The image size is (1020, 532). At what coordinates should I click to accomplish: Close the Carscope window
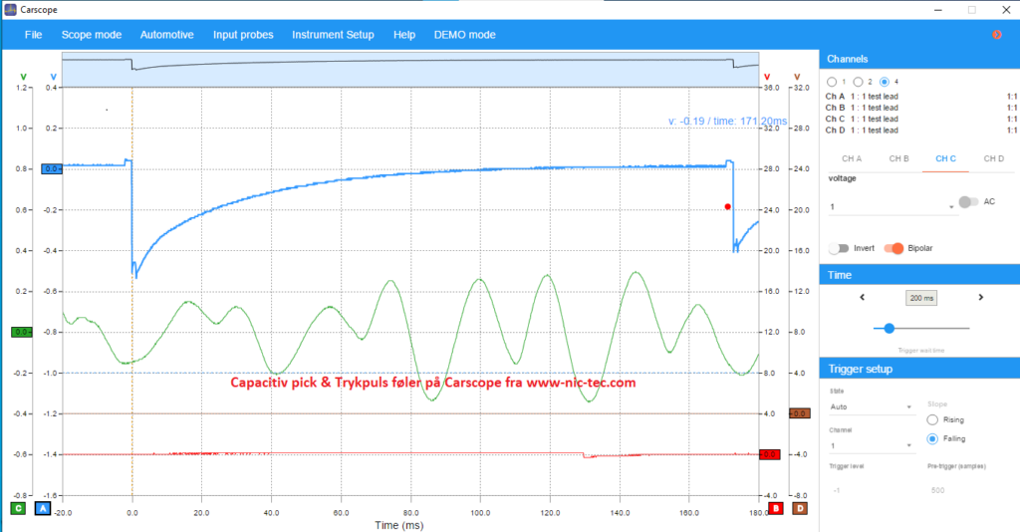[1005, 10]
